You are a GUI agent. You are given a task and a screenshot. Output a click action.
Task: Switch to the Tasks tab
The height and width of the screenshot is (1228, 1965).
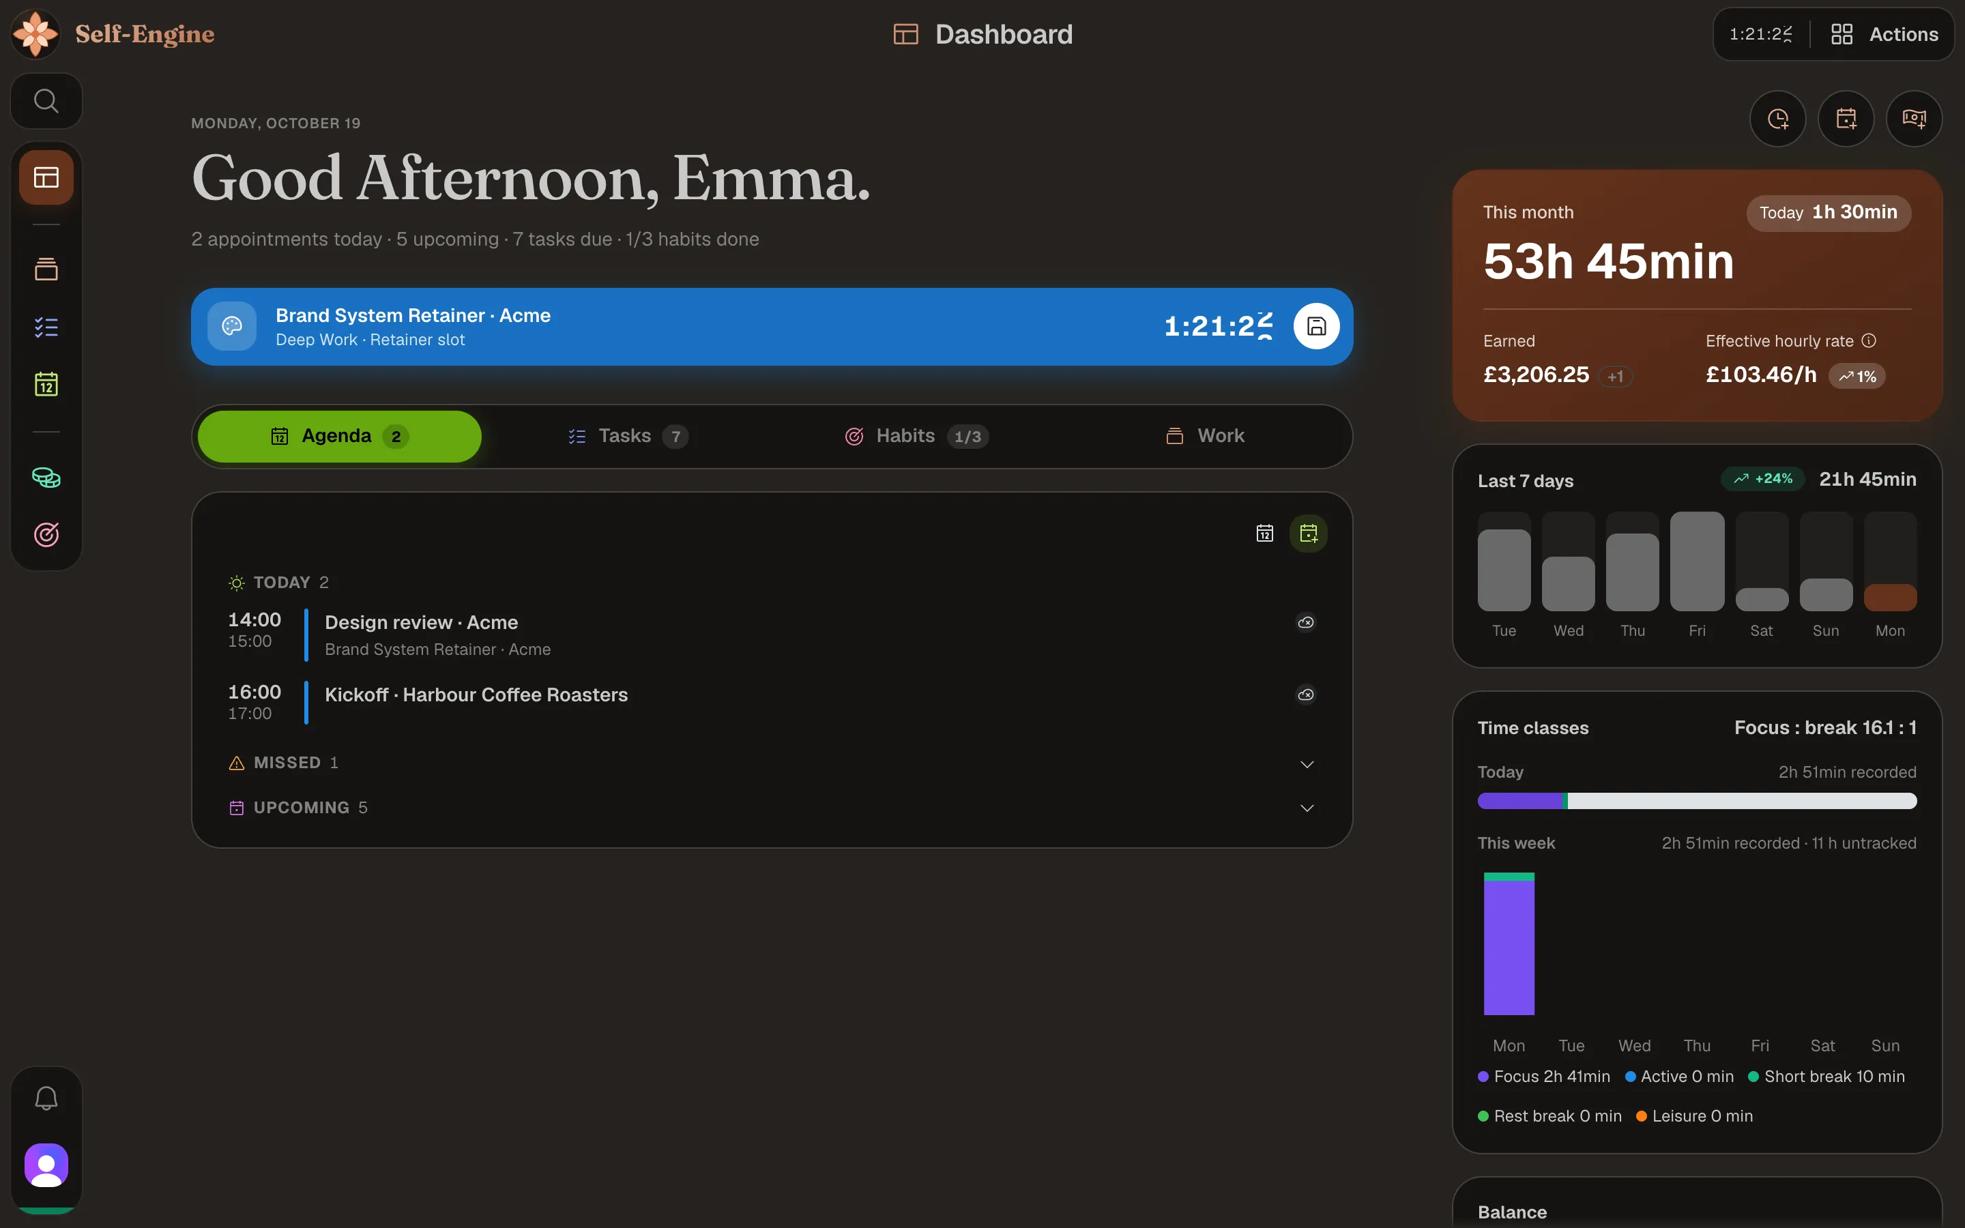[x=628, y=436]
